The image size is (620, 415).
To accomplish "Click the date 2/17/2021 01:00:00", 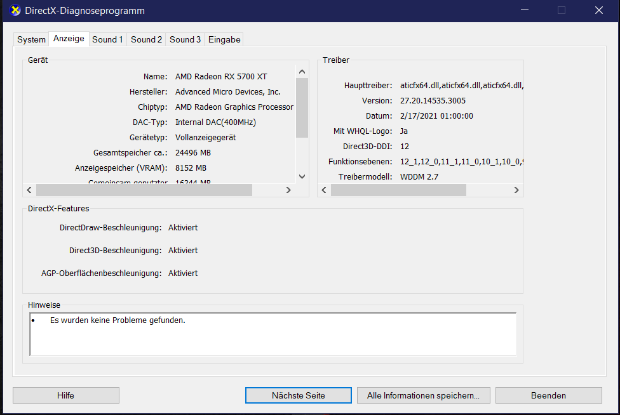I will [x=436, y=116].
